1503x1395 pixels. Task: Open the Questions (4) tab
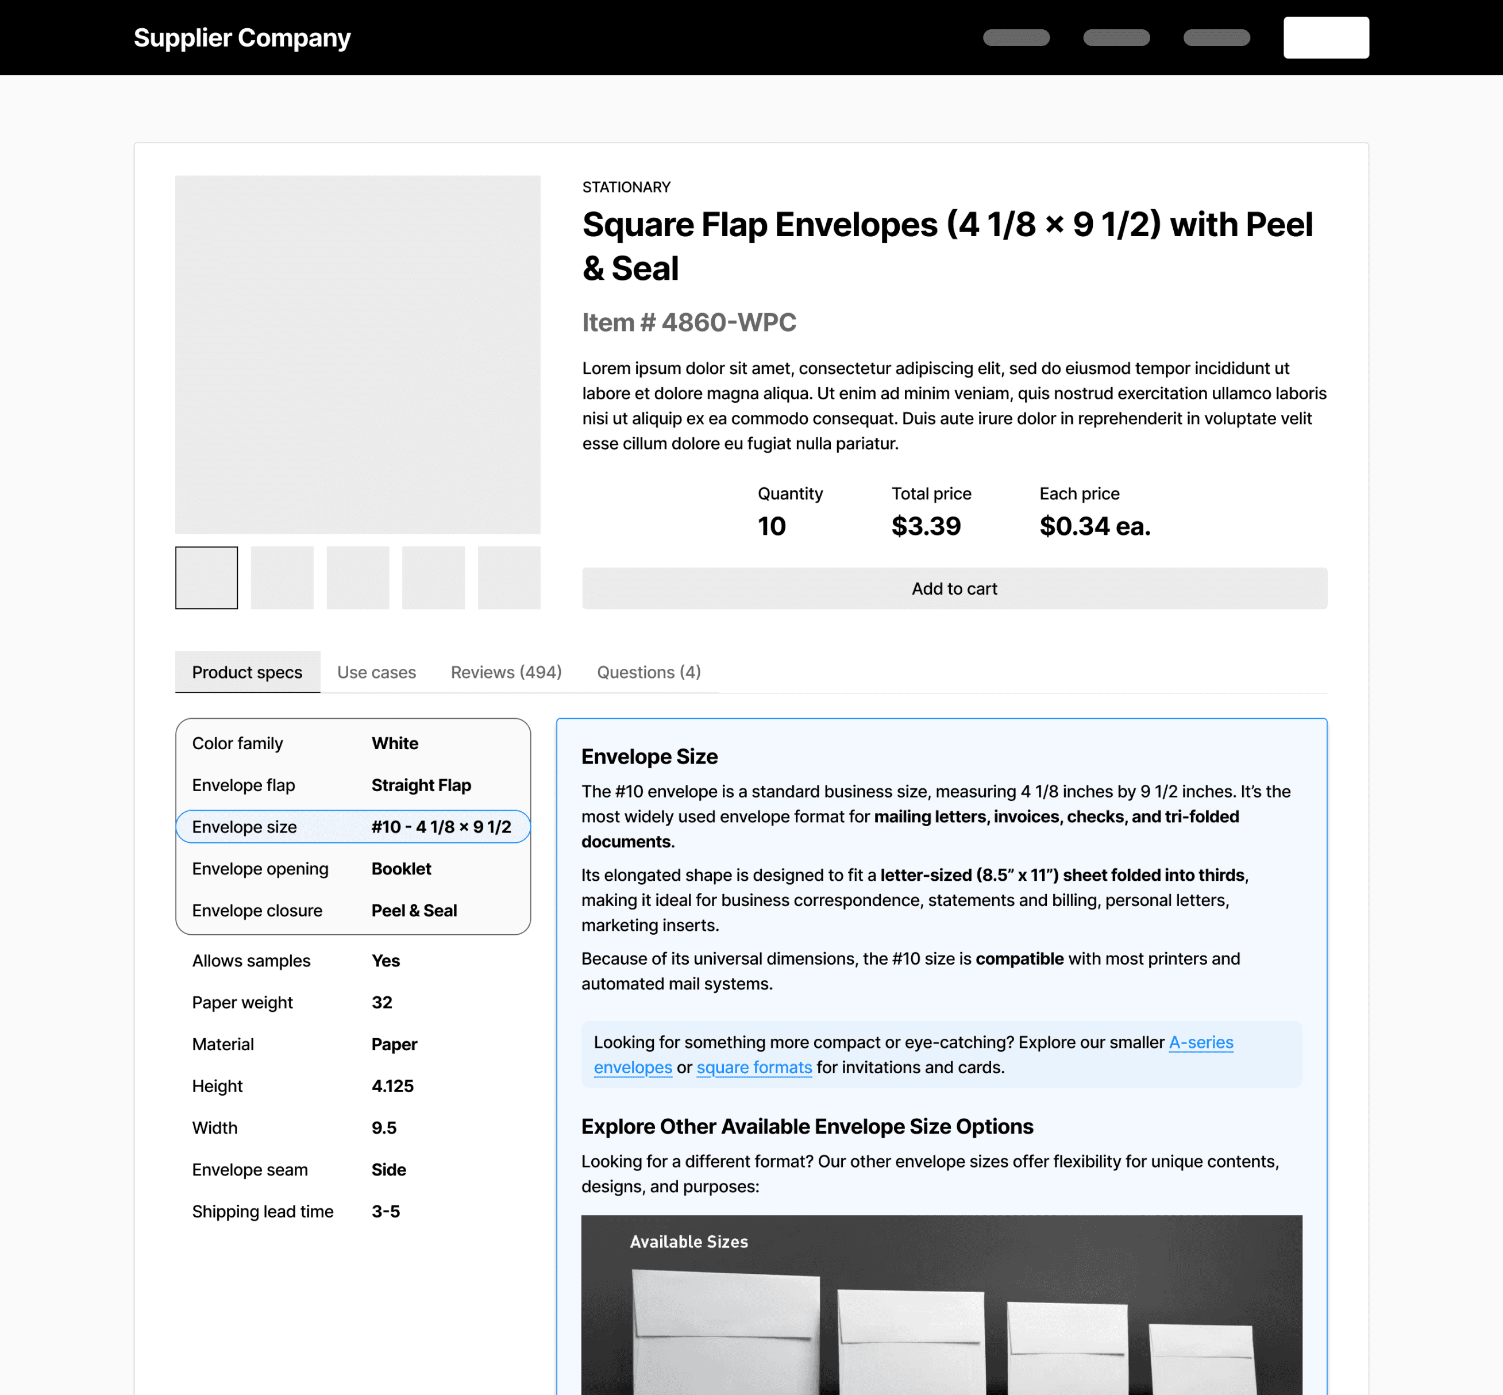click(x=649, y=672)
